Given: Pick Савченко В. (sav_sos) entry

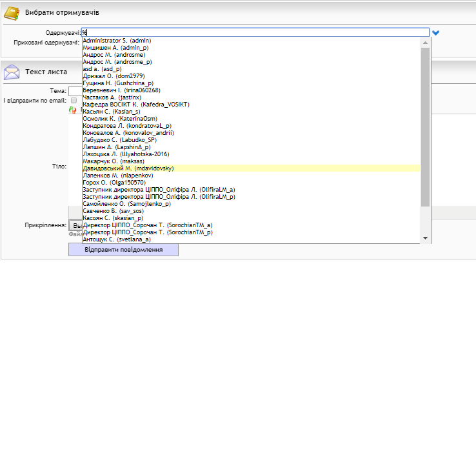Looking at the screenshot, I should pyautogui.click(x=251, y=211).
